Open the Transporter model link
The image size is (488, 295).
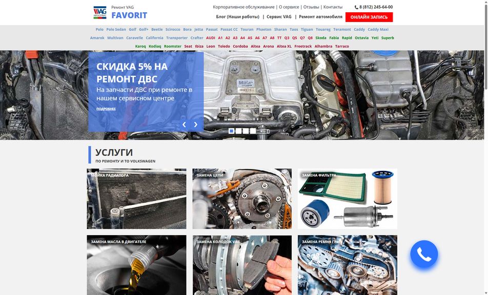[177, 38]
